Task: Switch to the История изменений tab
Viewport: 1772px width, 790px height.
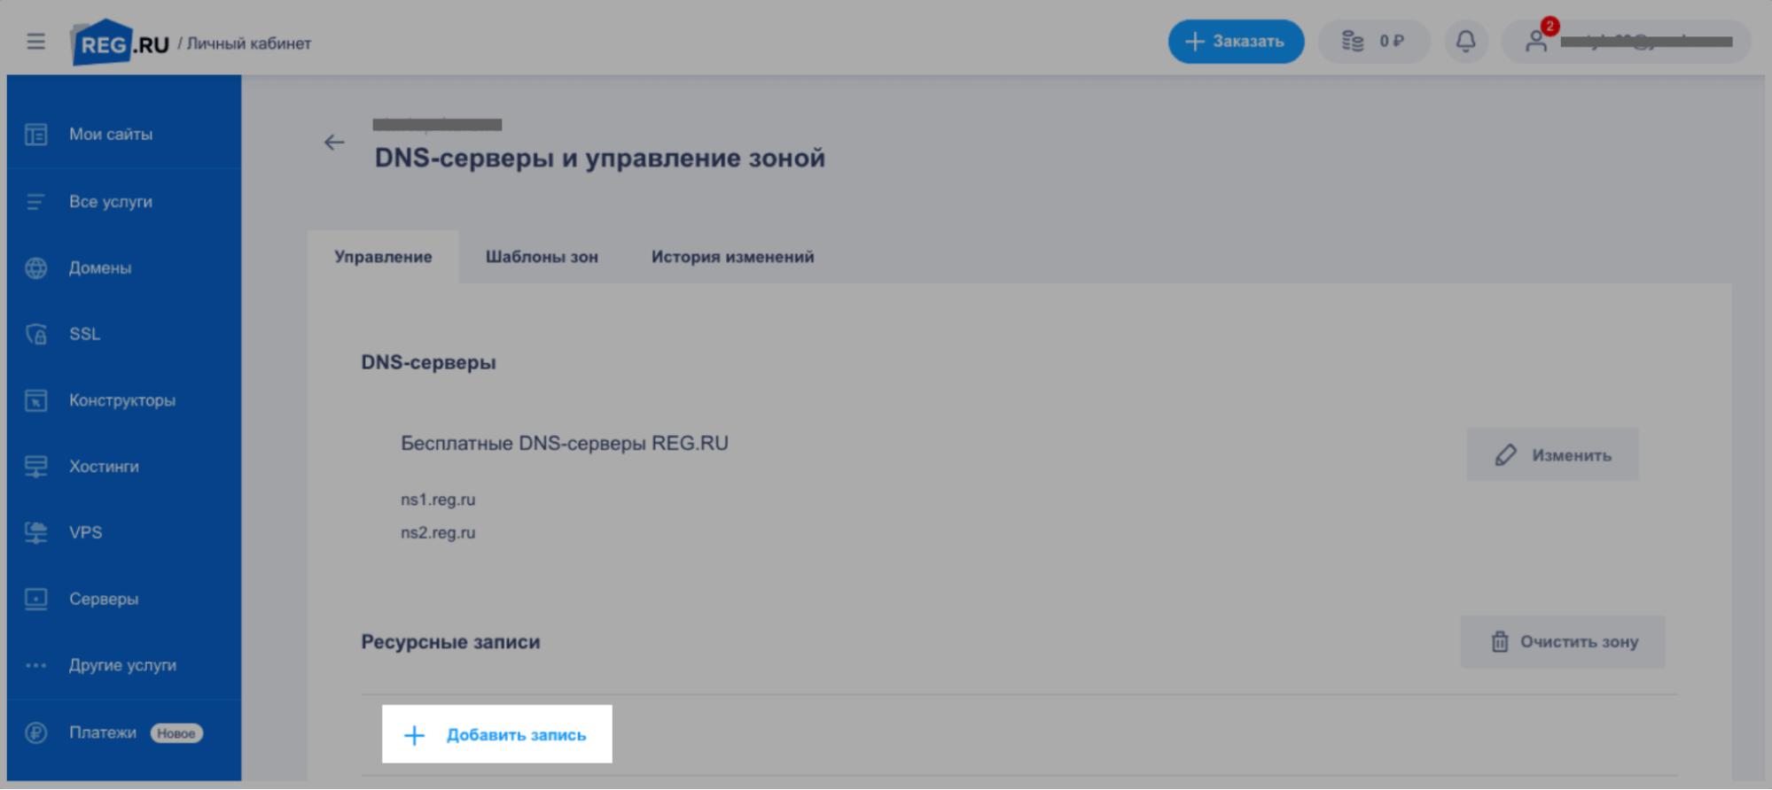Action: tap(732, 257)
